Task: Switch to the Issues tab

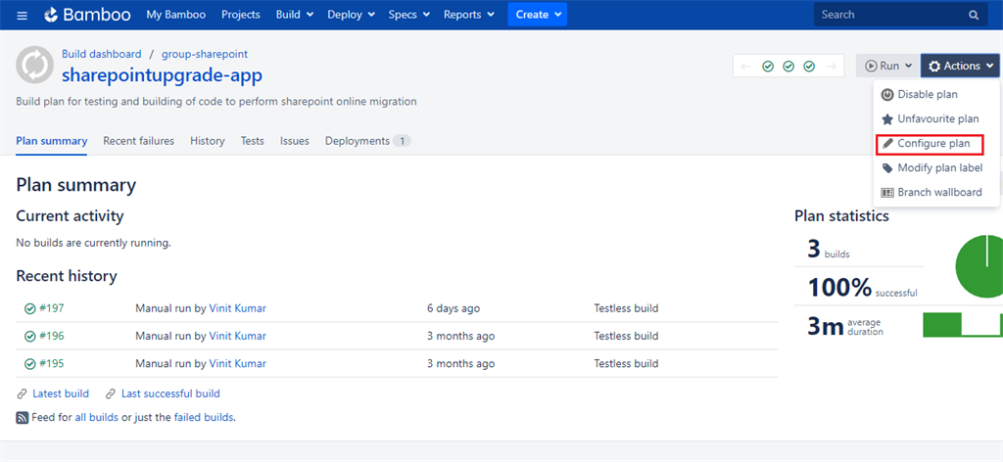Action: [x=294, y=141]
